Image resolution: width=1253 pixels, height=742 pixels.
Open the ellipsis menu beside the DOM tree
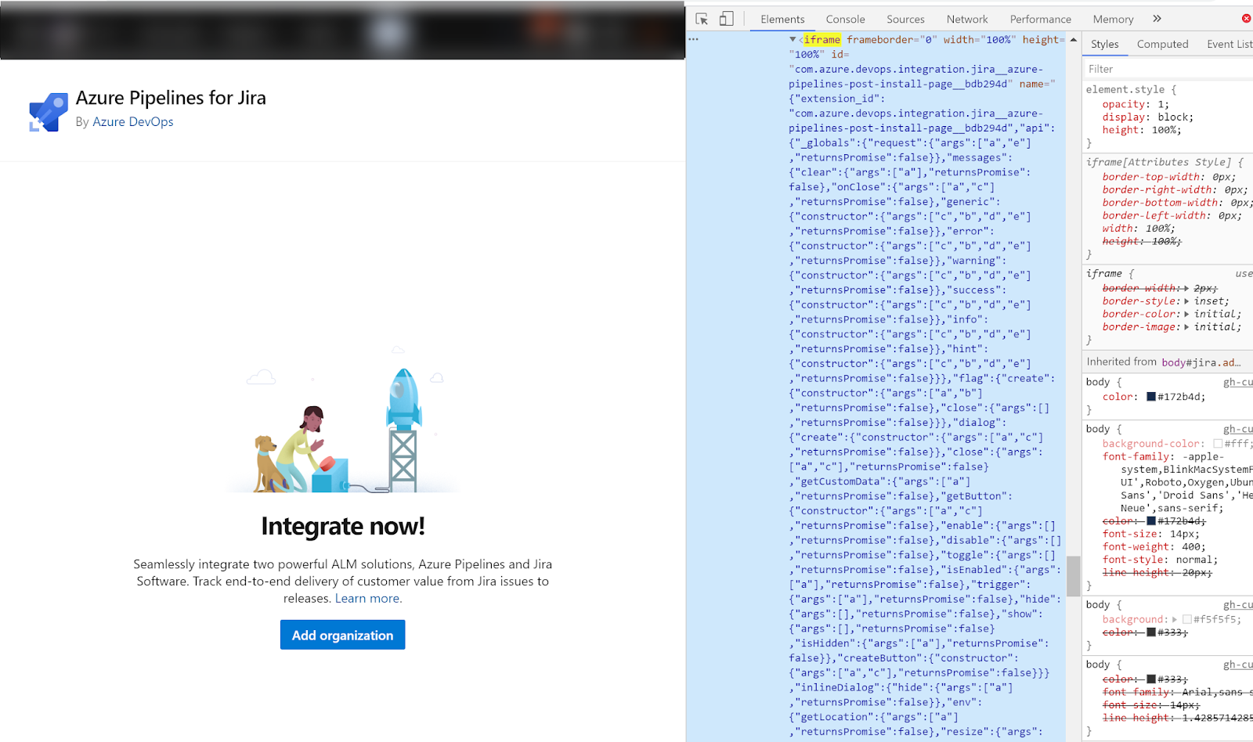[x=693, y=38]
